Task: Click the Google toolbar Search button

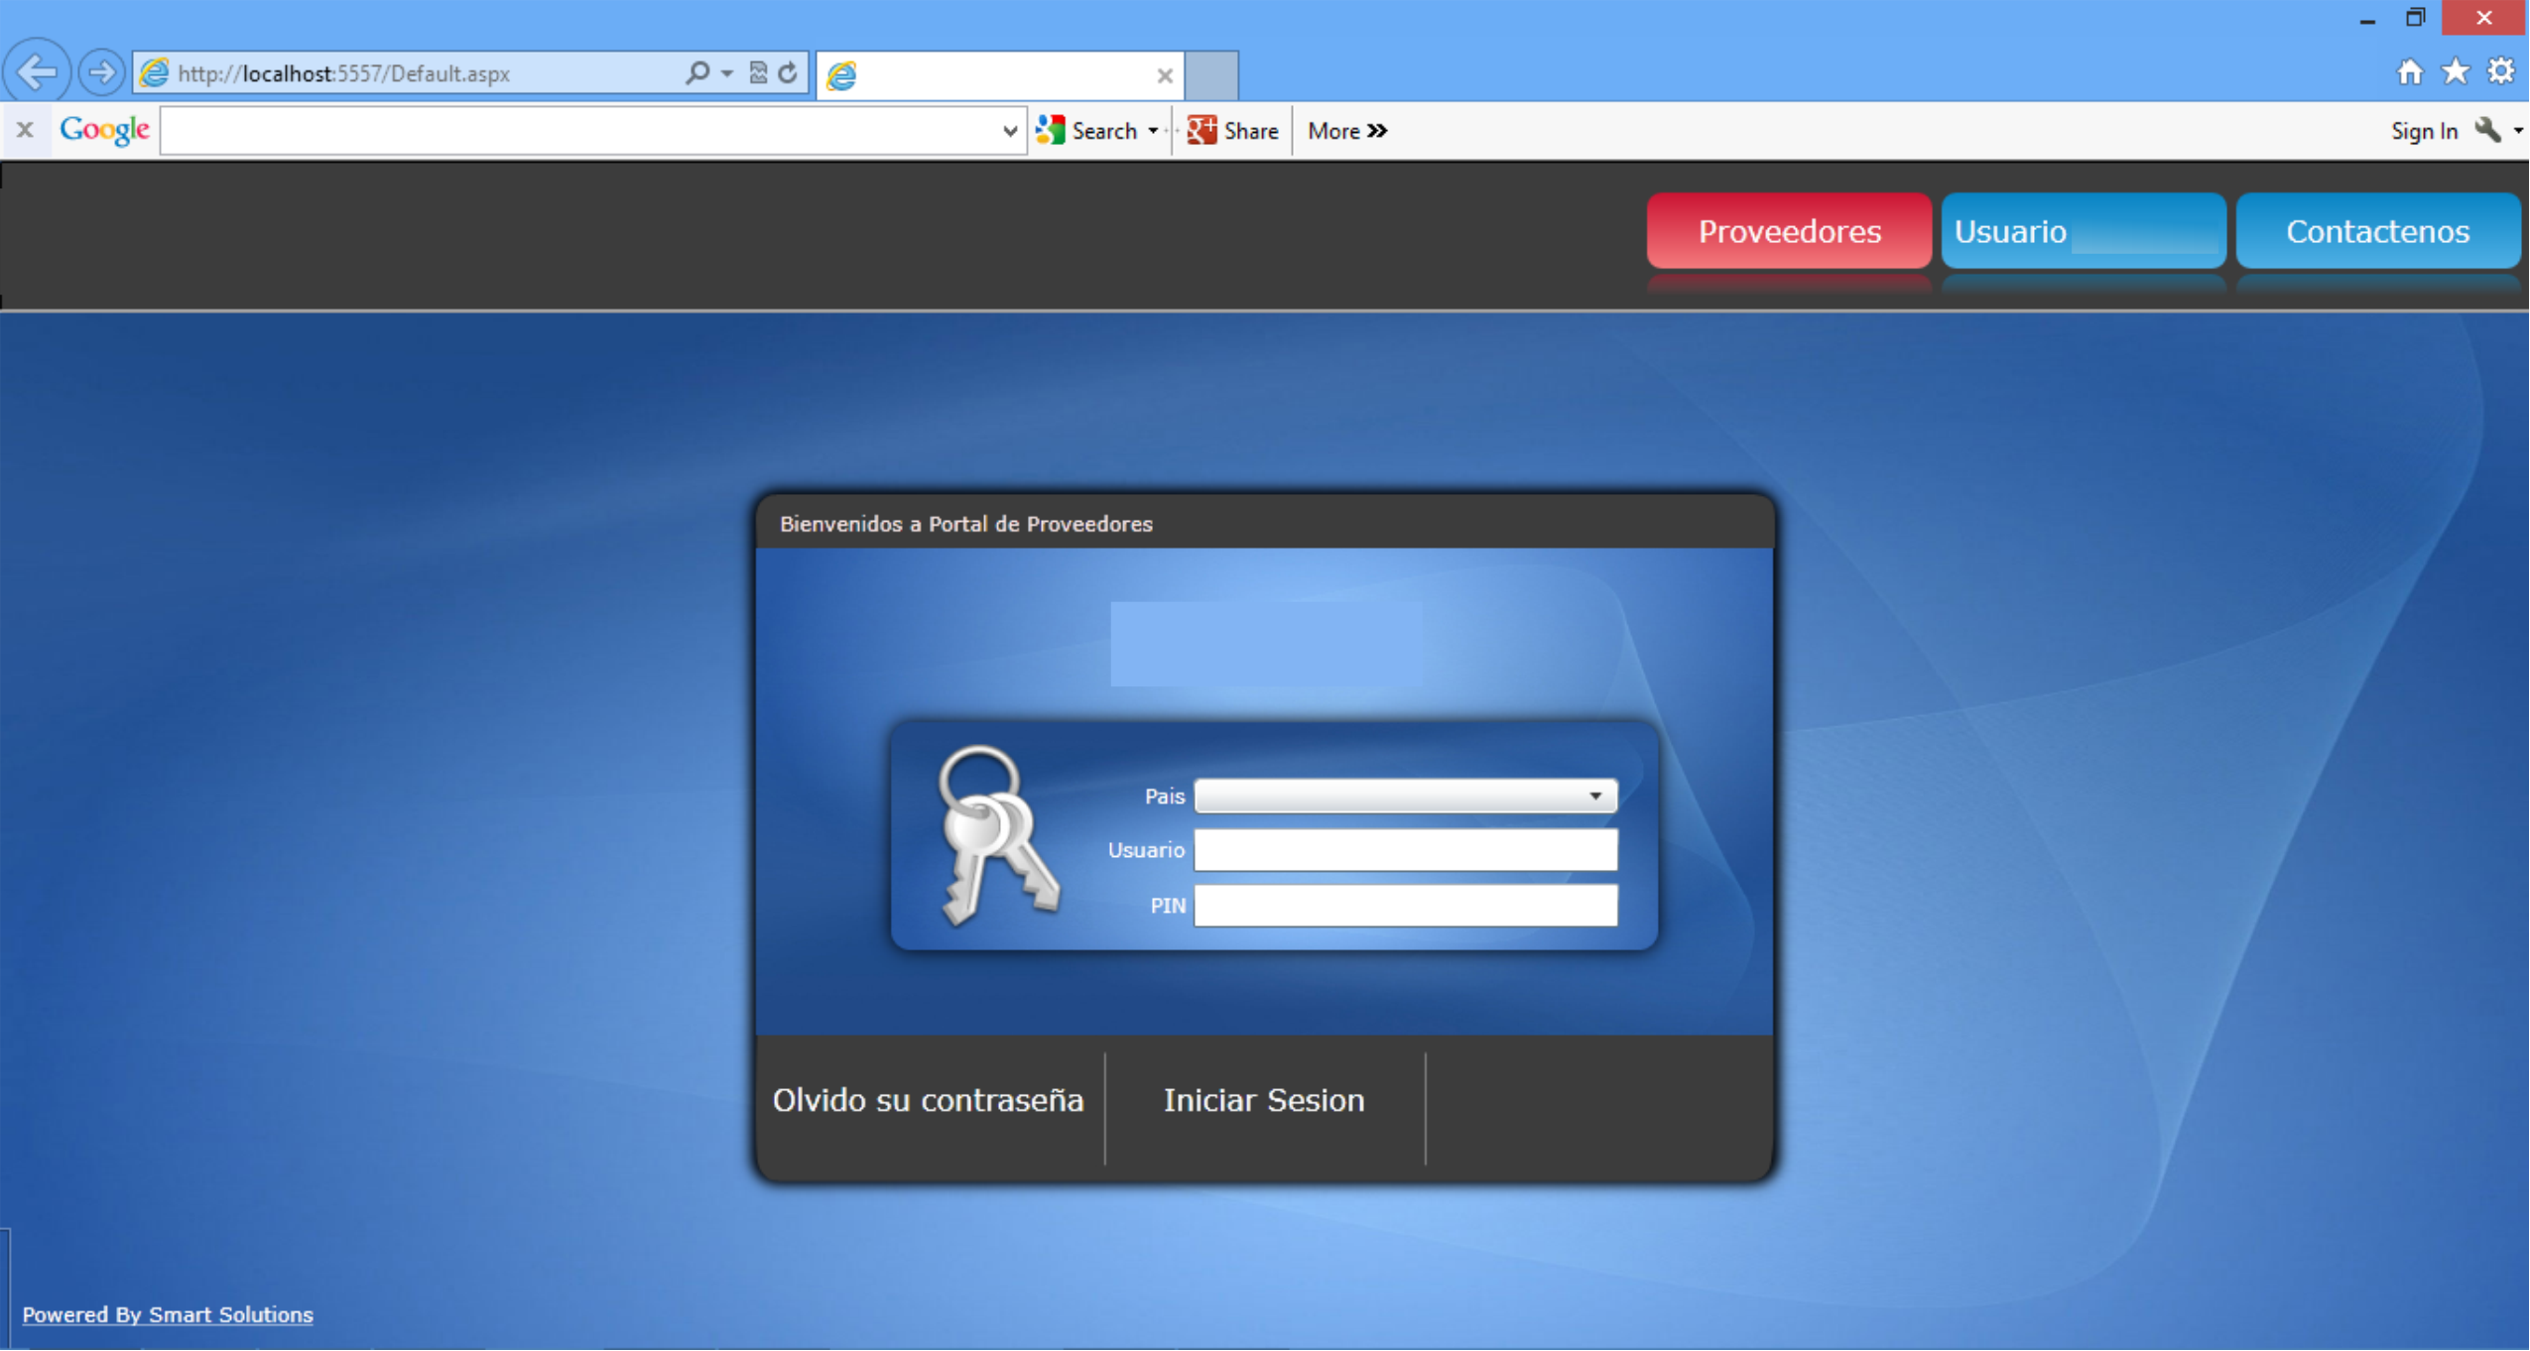Action: point(1087,130)
